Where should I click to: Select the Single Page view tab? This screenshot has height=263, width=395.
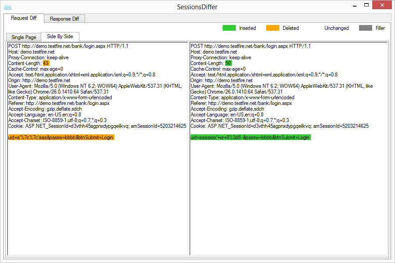tap(23, 37)
